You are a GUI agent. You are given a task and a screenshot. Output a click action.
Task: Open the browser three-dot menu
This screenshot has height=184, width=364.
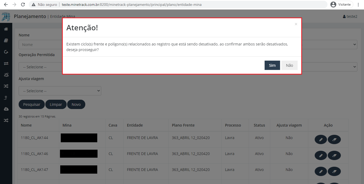point(358,5)
